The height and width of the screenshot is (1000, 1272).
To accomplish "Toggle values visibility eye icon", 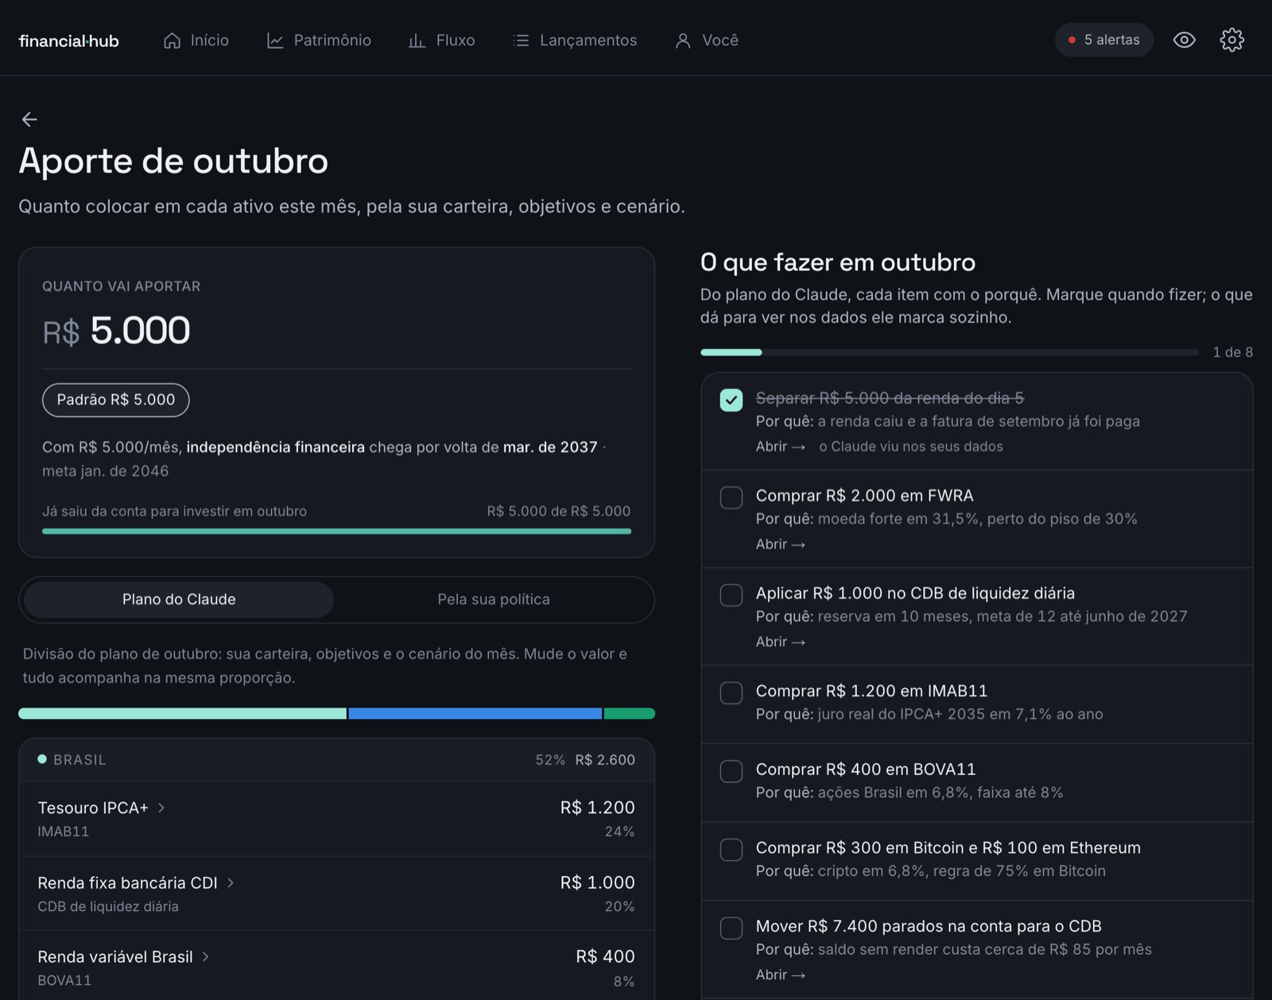I will (1184, 40).
